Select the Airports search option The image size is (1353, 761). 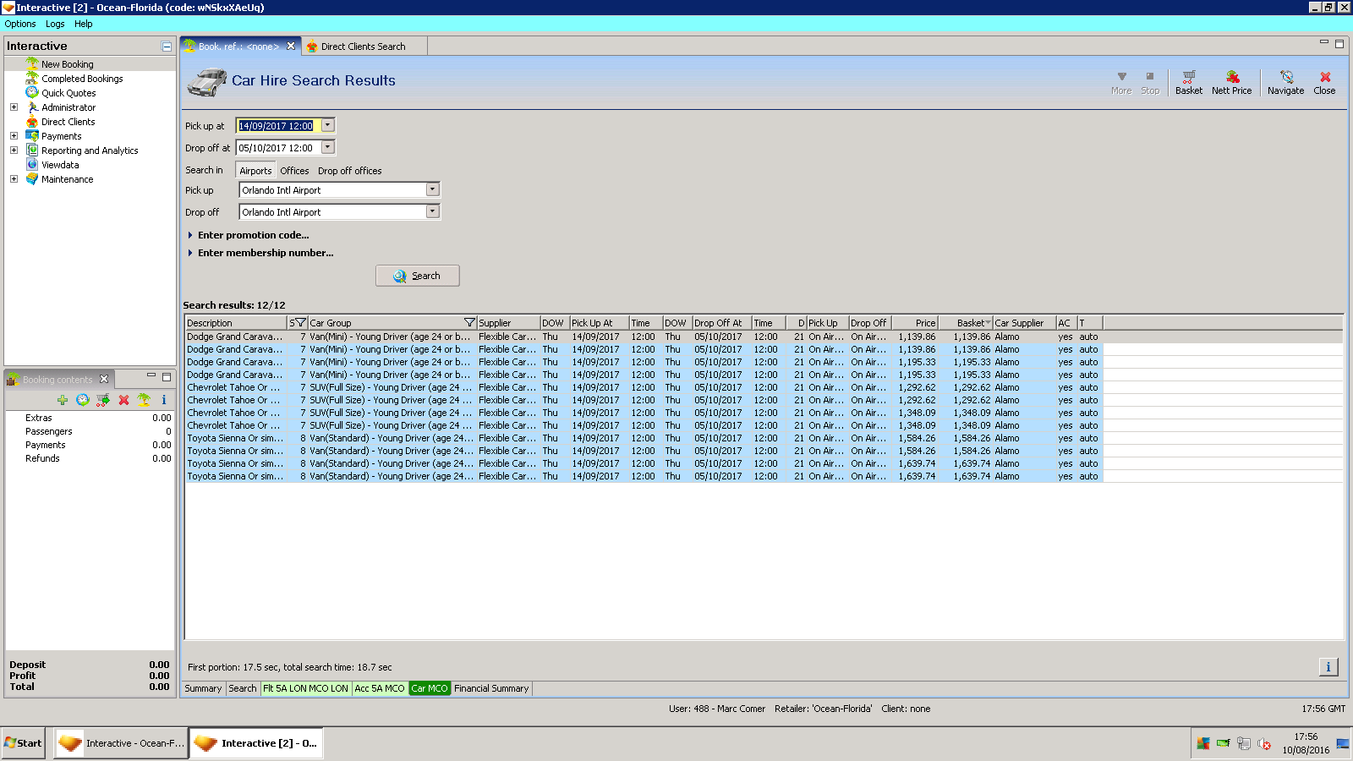pos(255,171)
